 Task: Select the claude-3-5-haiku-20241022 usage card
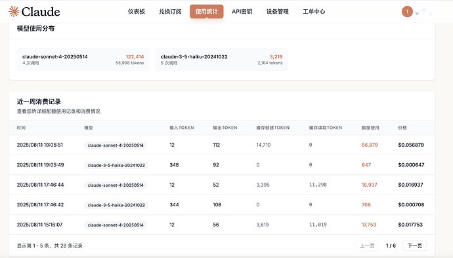click(x=222, y=60)
